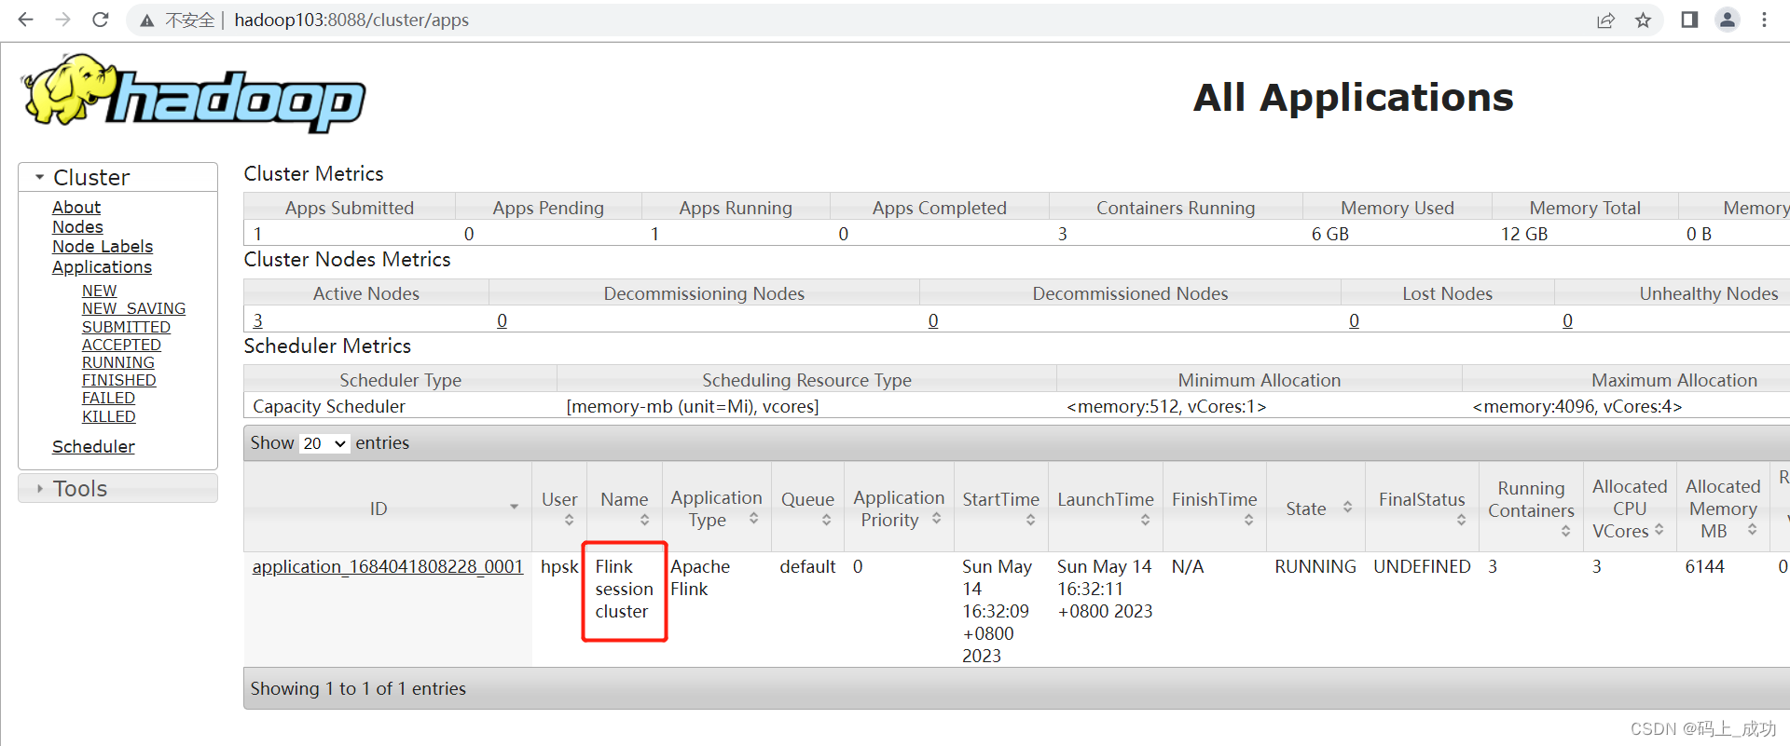This screenshot has height=746, width=1790.
Task: Click the RUNNING state cell
Action: [1315, 566]
